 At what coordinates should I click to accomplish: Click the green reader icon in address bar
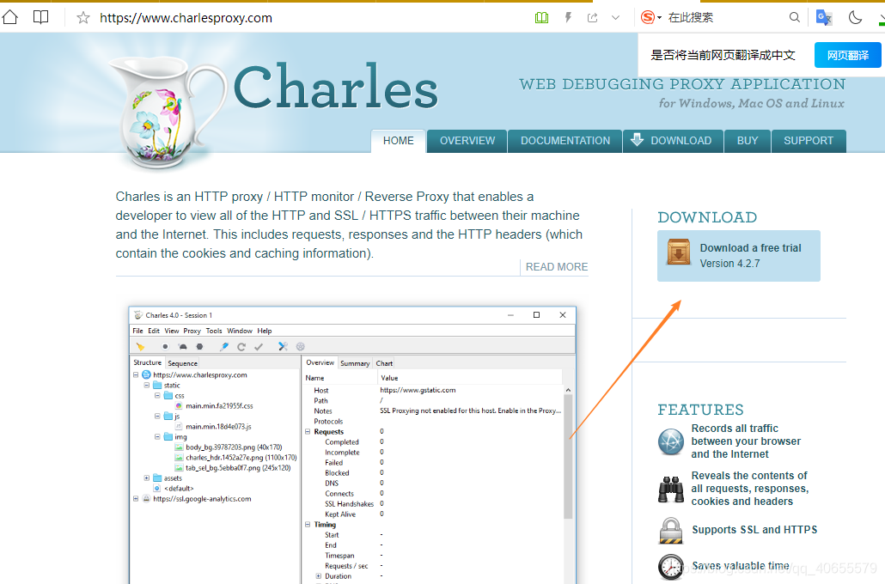(541, 17)
